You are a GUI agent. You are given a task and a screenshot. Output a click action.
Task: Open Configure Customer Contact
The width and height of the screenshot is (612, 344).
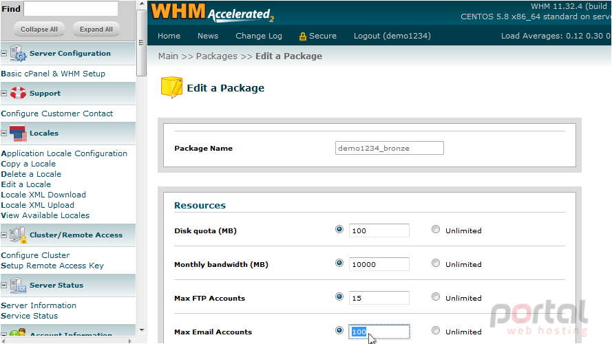point(57,114)
